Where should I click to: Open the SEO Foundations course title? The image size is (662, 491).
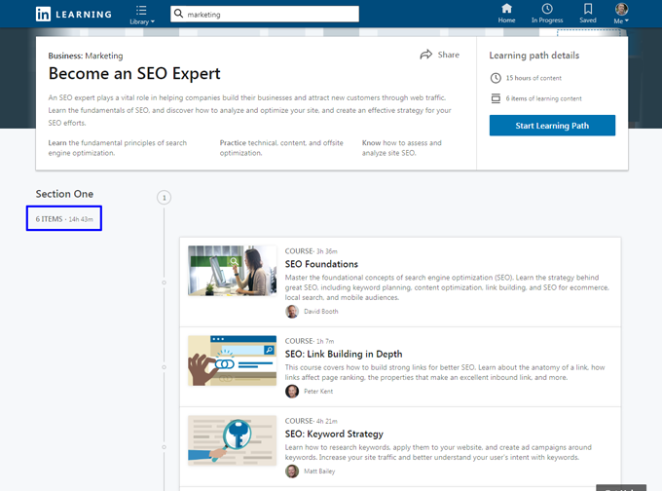[x=321, y=264]
